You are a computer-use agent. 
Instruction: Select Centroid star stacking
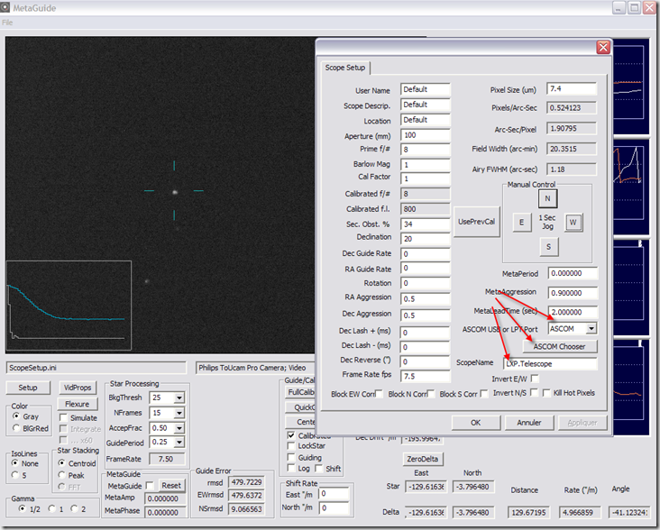click(x=62, y=463)
